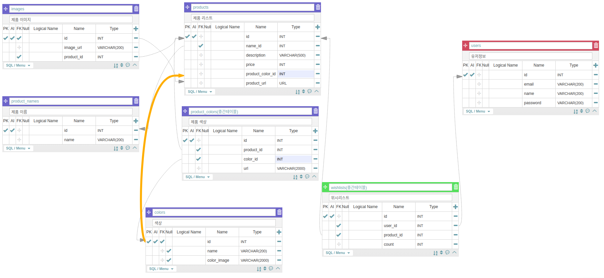Add a new column to products table
Screen dimensions: 604x278
[x=318, y=27]
